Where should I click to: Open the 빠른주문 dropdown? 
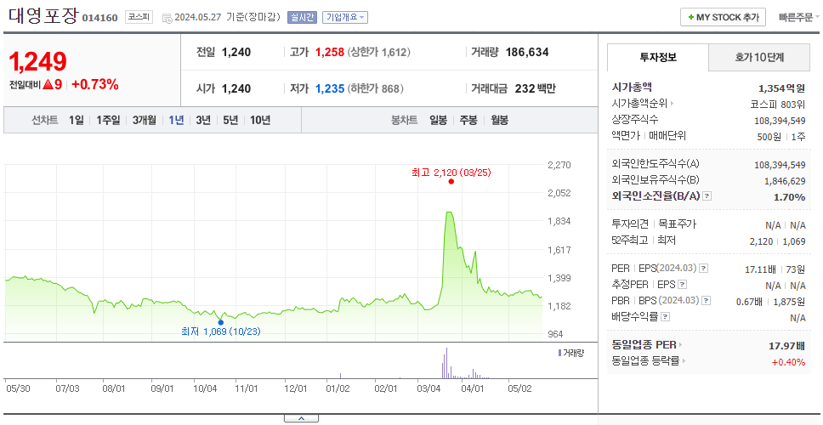(799, 17)
